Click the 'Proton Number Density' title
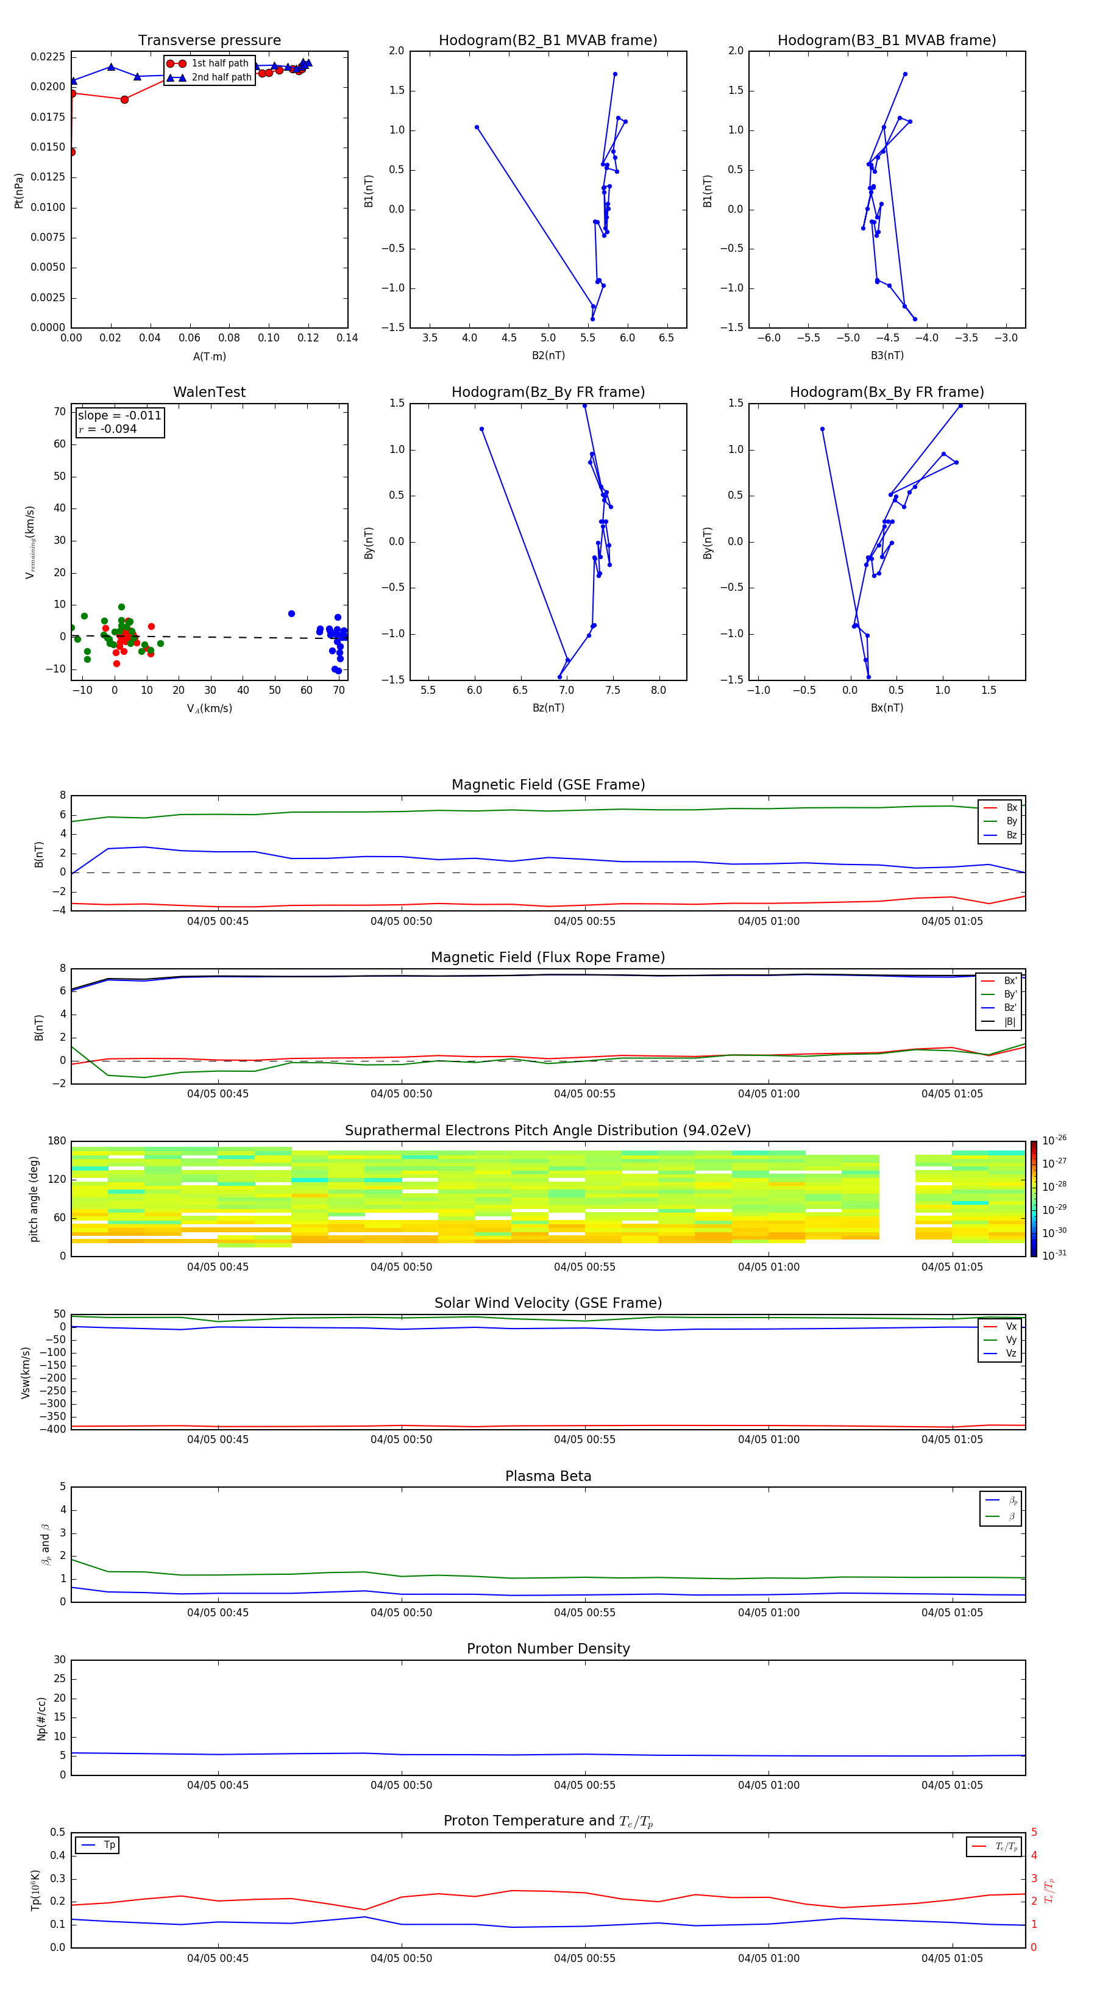Image resolution: width=1097 pixels, height=2012 pixels. click(x=548, y=1649)
